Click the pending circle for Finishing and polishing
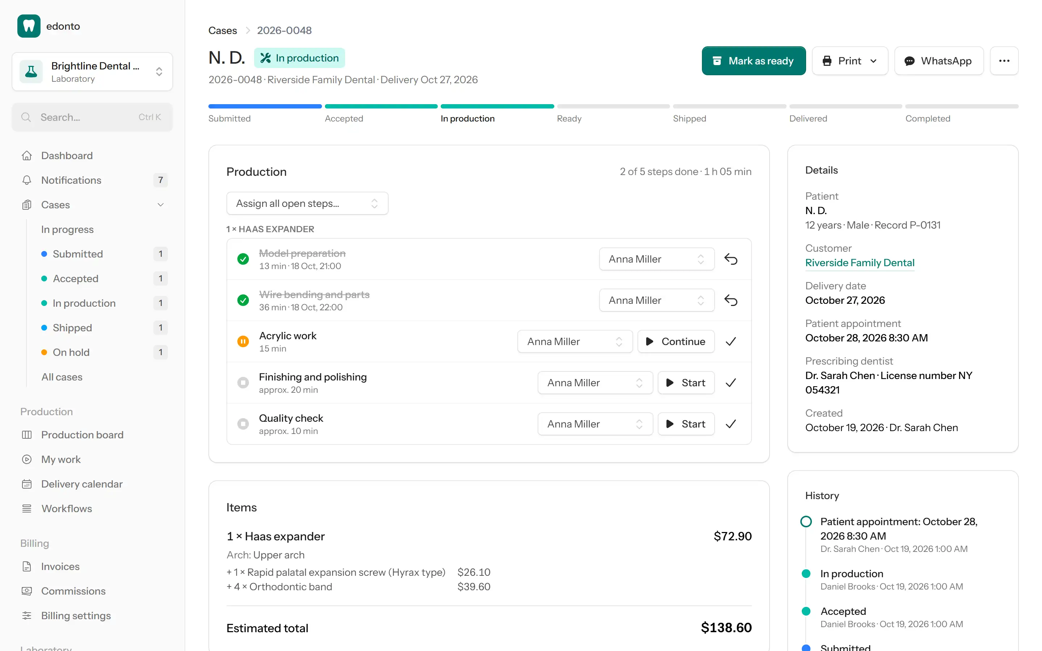Viewport: 1042px width, 651px height. (x=243, y=383)
